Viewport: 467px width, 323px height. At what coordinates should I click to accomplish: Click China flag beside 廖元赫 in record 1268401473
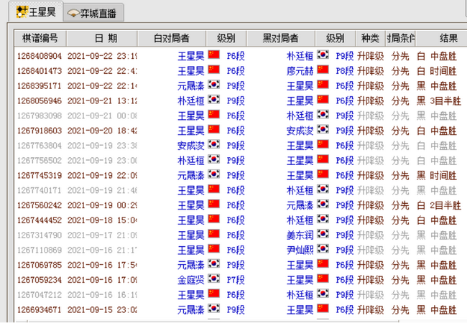coord(323,70)
